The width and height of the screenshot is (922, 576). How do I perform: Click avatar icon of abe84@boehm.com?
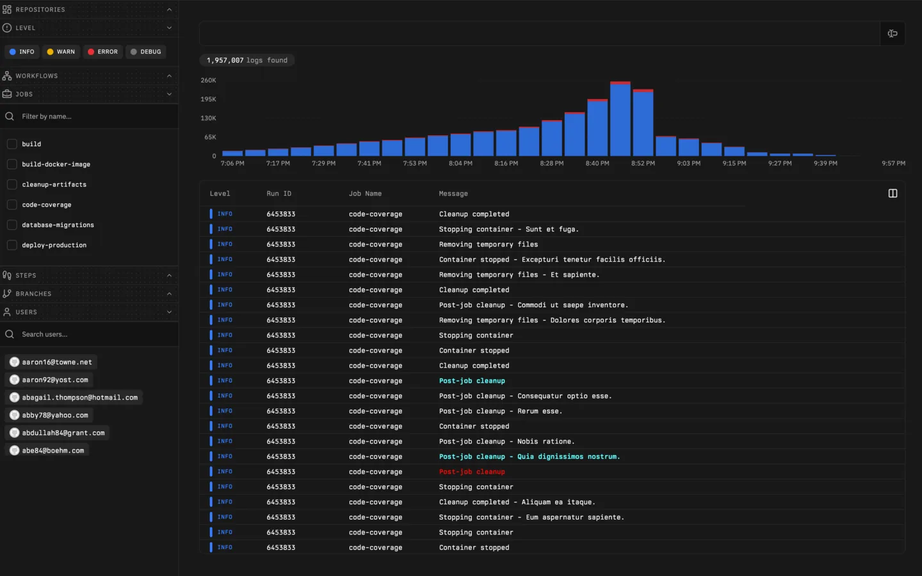(x=15, y=451)
